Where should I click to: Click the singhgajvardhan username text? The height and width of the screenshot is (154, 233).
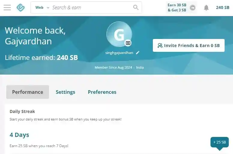[x=119, y=53]
